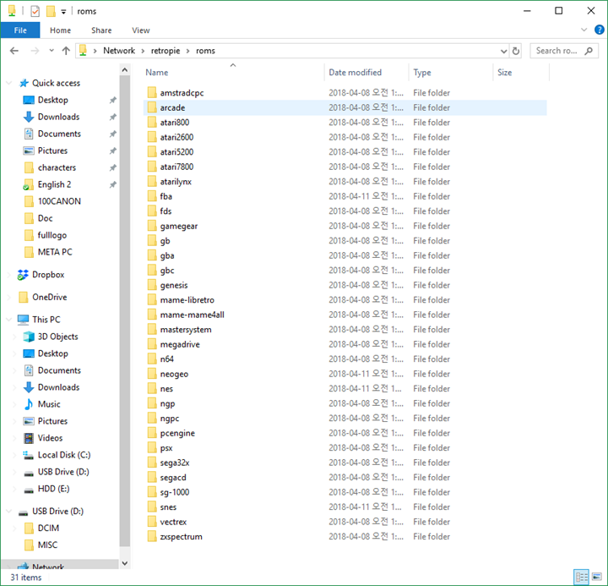Select the gamegear folder
This screenshot has width=608, height=586.
click(x=179, y=226)
